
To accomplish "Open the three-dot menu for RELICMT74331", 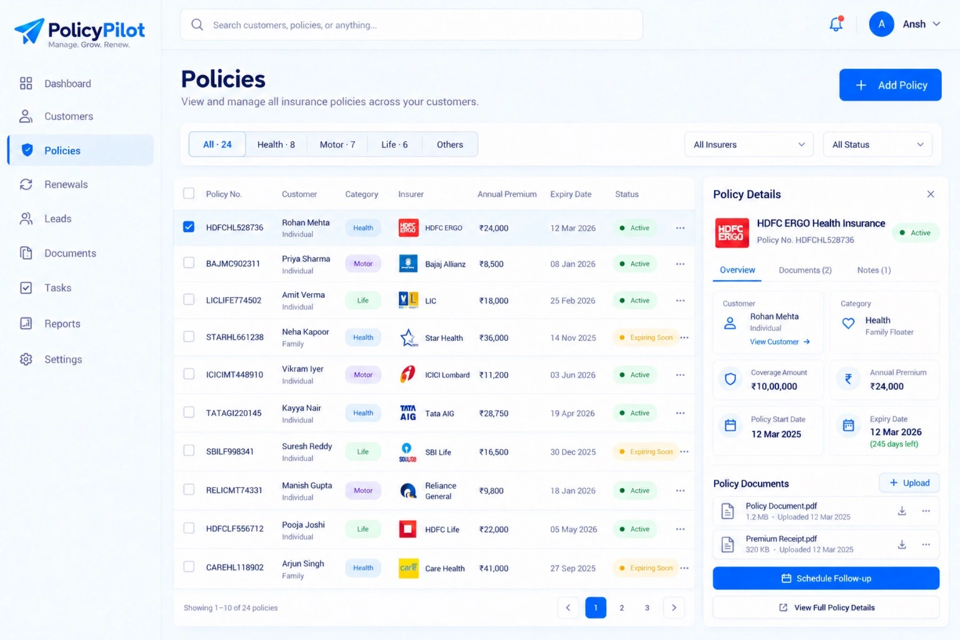I will coord(680,491).
